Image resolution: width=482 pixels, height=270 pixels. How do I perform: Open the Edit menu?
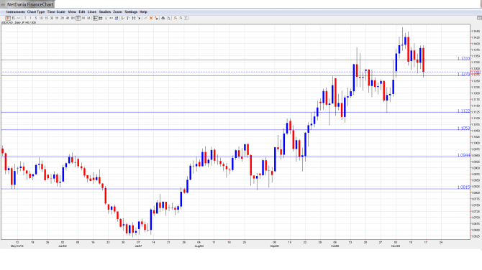click(82, 11)
